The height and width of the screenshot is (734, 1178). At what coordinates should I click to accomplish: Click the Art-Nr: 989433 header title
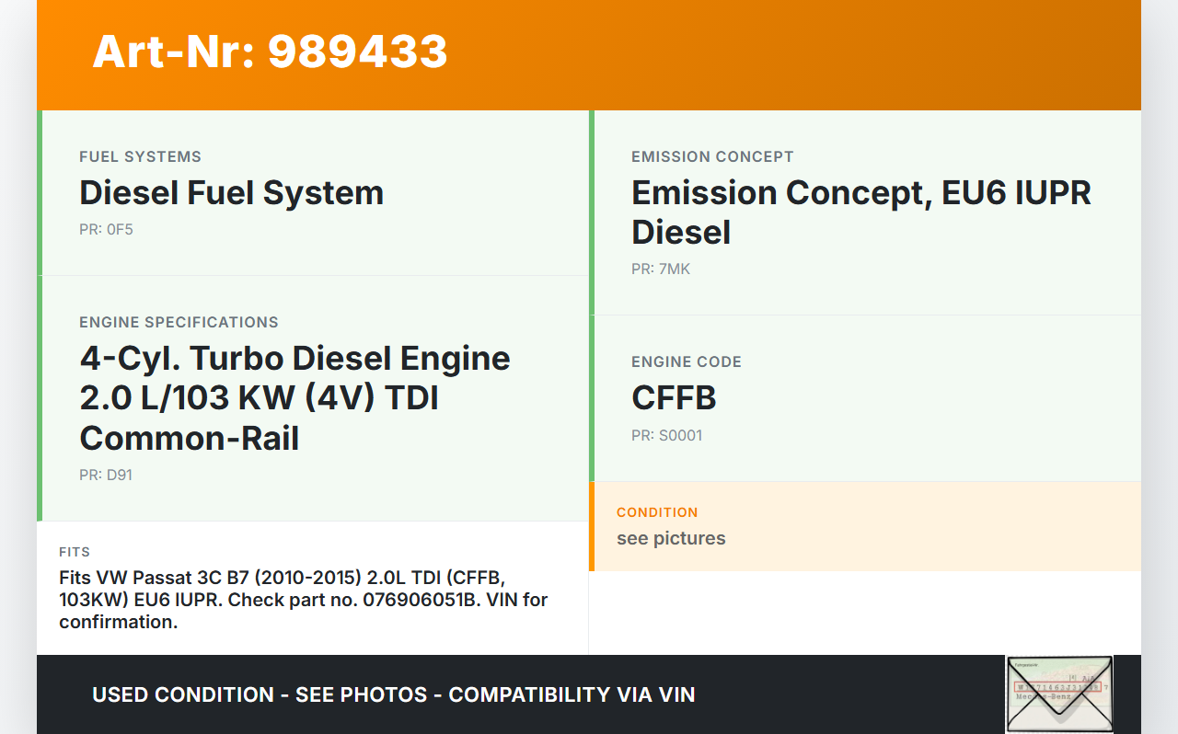pyautogui.click(x=270, y=52)
